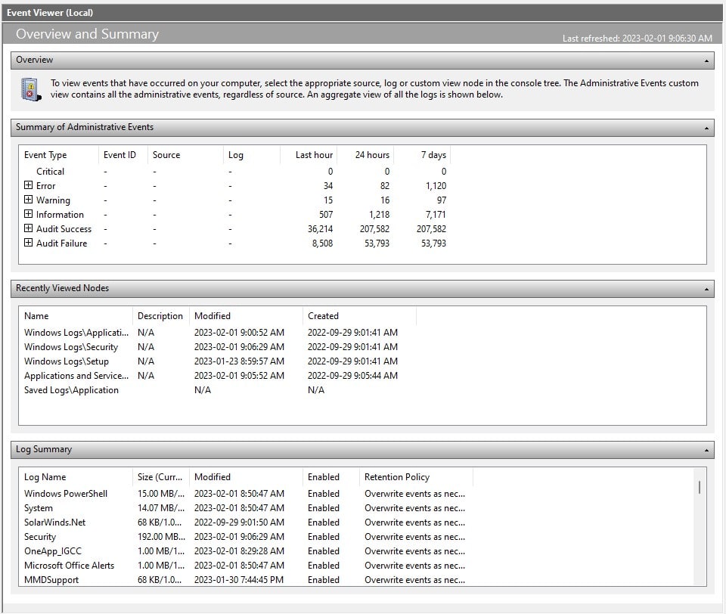This screenshot has width=726, height=614.
Task: Click the Modified column header in Recently Viewed Nodes
Action: point(212,315)
